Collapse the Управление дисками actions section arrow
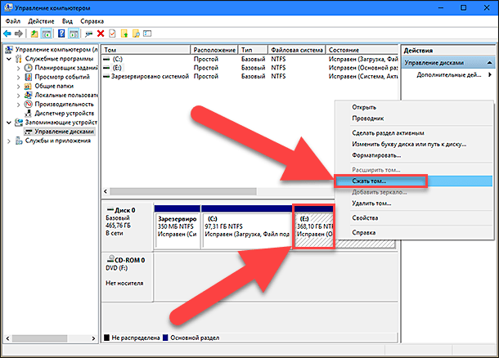Image resolution: width=499 pixels, height=358 pixels. click(491, 62)
